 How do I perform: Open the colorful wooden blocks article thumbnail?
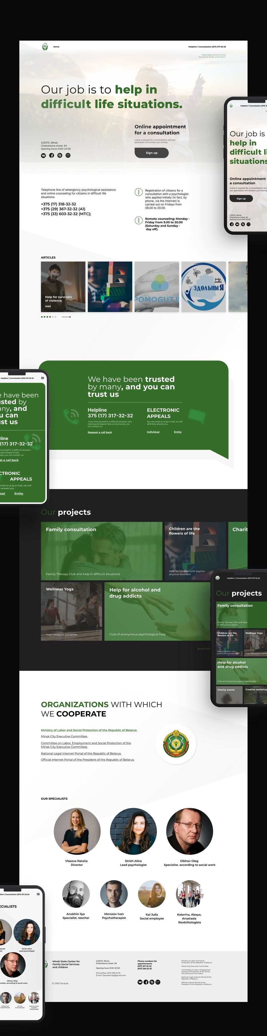110,287
